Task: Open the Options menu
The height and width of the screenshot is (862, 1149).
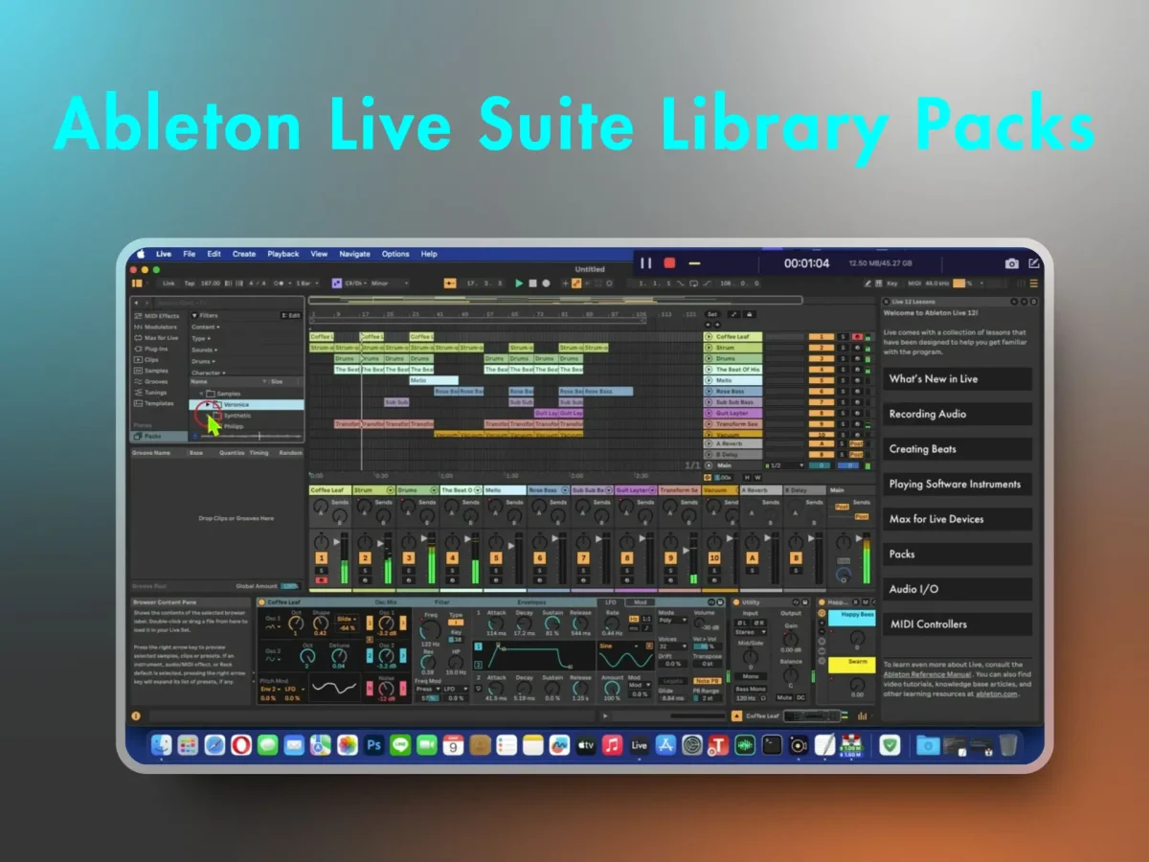Action: click(395, 254)
